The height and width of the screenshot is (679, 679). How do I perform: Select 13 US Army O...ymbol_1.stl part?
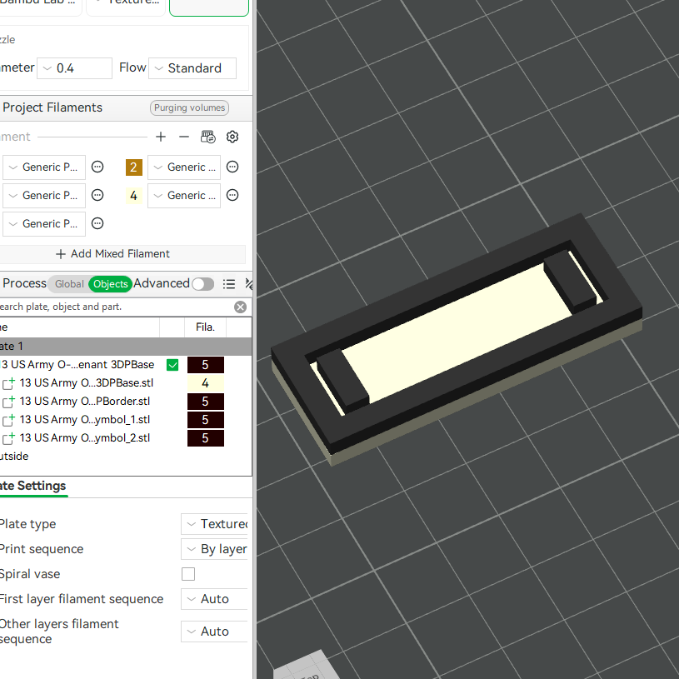(84, 420)
